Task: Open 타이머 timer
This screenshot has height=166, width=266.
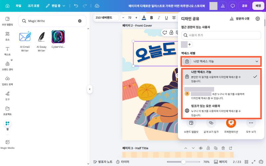Action: coord(122,162)
